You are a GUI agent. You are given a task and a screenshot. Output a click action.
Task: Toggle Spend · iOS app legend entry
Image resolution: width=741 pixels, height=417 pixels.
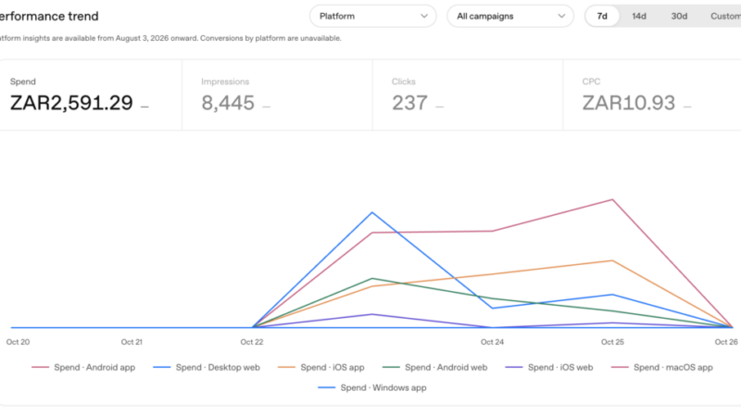point(321,367)
